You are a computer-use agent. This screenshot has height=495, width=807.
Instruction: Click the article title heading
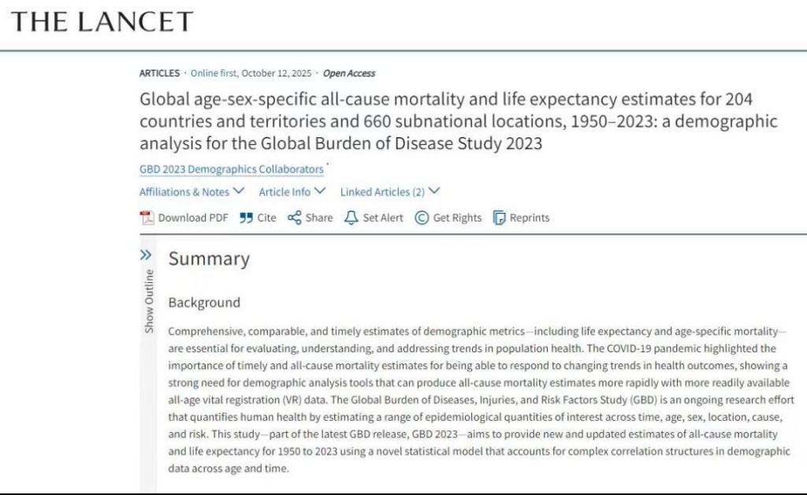[458, 122]
